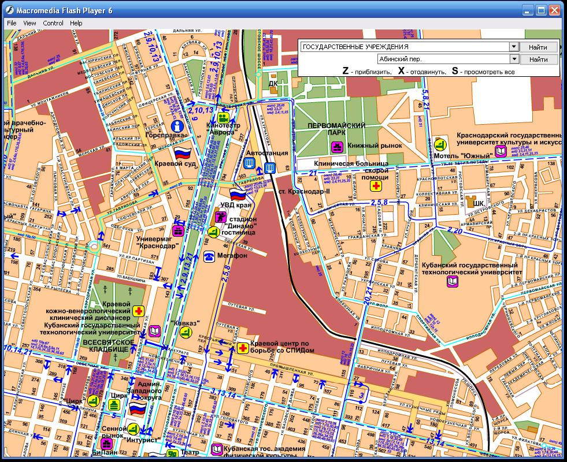This screenshot has height=462, width=567.
Task: Expand the Абинский пер. street dropdown arrow
Action: click(513, 59)
